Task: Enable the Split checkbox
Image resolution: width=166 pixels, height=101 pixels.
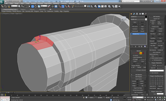Action: pos(157,34)
